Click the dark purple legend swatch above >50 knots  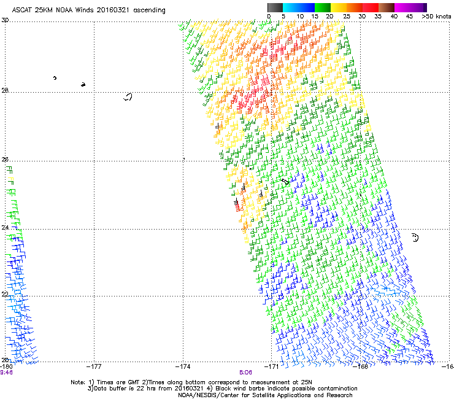click(x=424, y=7)
